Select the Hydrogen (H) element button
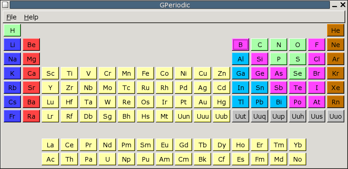The height and width of the screenshot is (169, 348). (12, 30)
